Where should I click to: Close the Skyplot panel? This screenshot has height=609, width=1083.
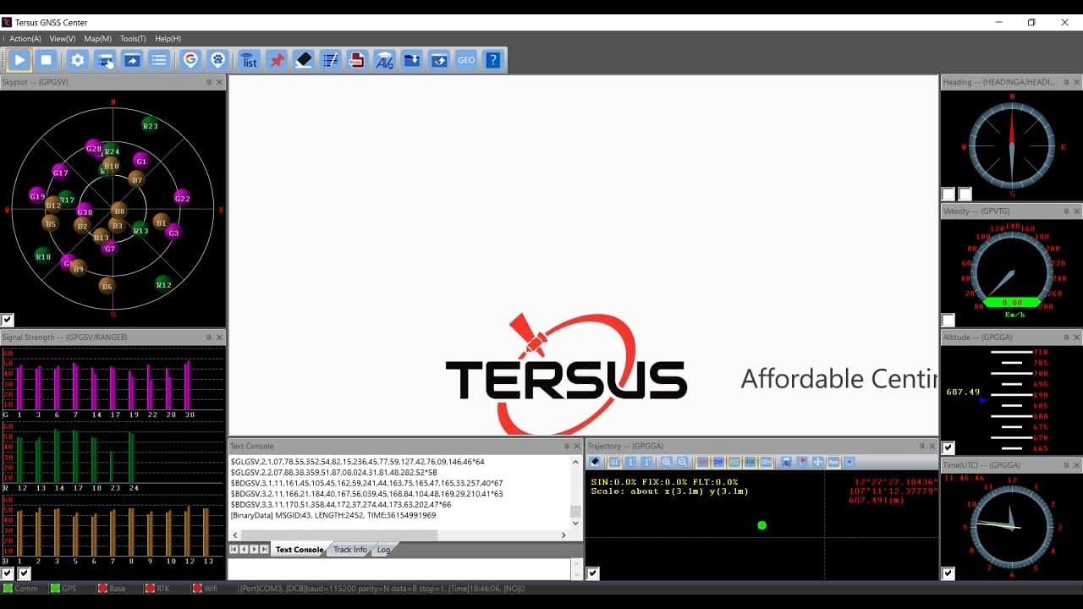tap(220, 82)
